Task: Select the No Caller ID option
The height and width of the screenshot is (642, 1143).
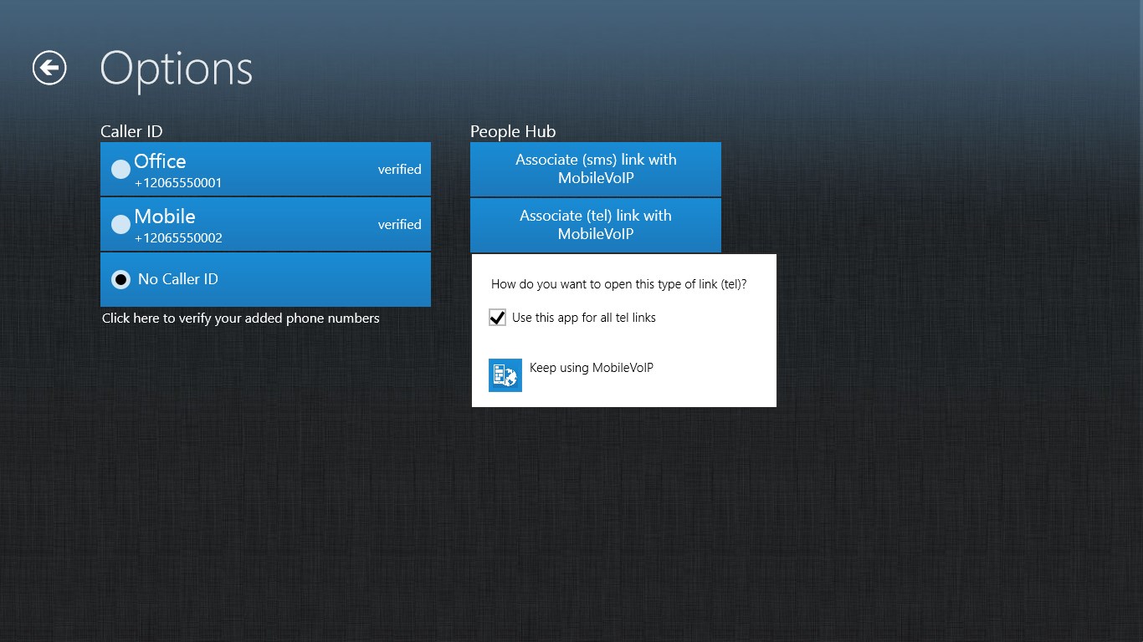Action: tap(120, 278)
